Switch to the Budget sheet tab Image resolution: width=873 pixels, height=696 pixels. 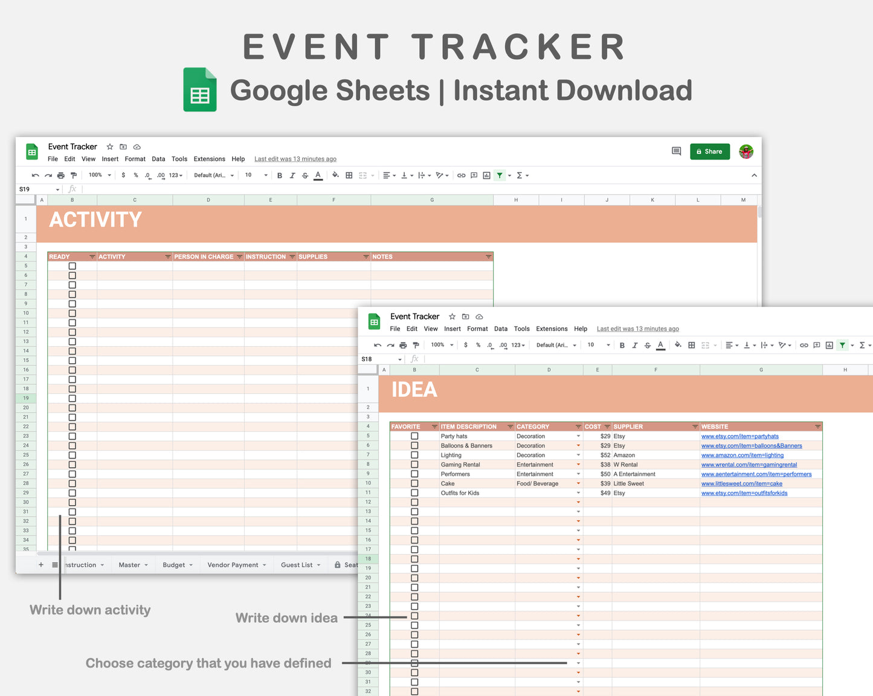point(173,564)
